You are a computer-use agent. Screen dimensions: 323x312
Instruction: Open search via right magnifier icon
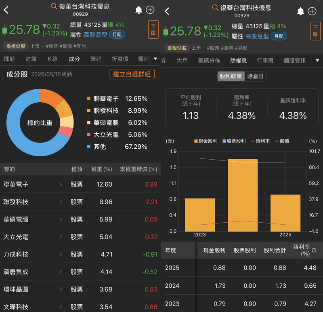pyautogui.click(x=215, y=8)
